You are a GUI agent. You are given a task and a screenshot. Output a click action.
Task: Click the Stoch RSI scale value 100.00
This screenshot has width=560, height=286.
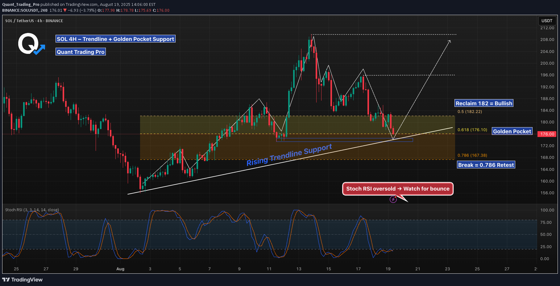point(547,210)
